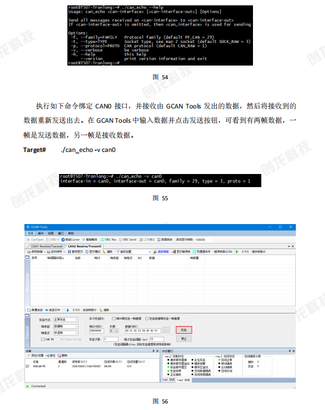The image size is (325, 410).
Task: Click the frame ID hex input field
Action: (96, 331)
